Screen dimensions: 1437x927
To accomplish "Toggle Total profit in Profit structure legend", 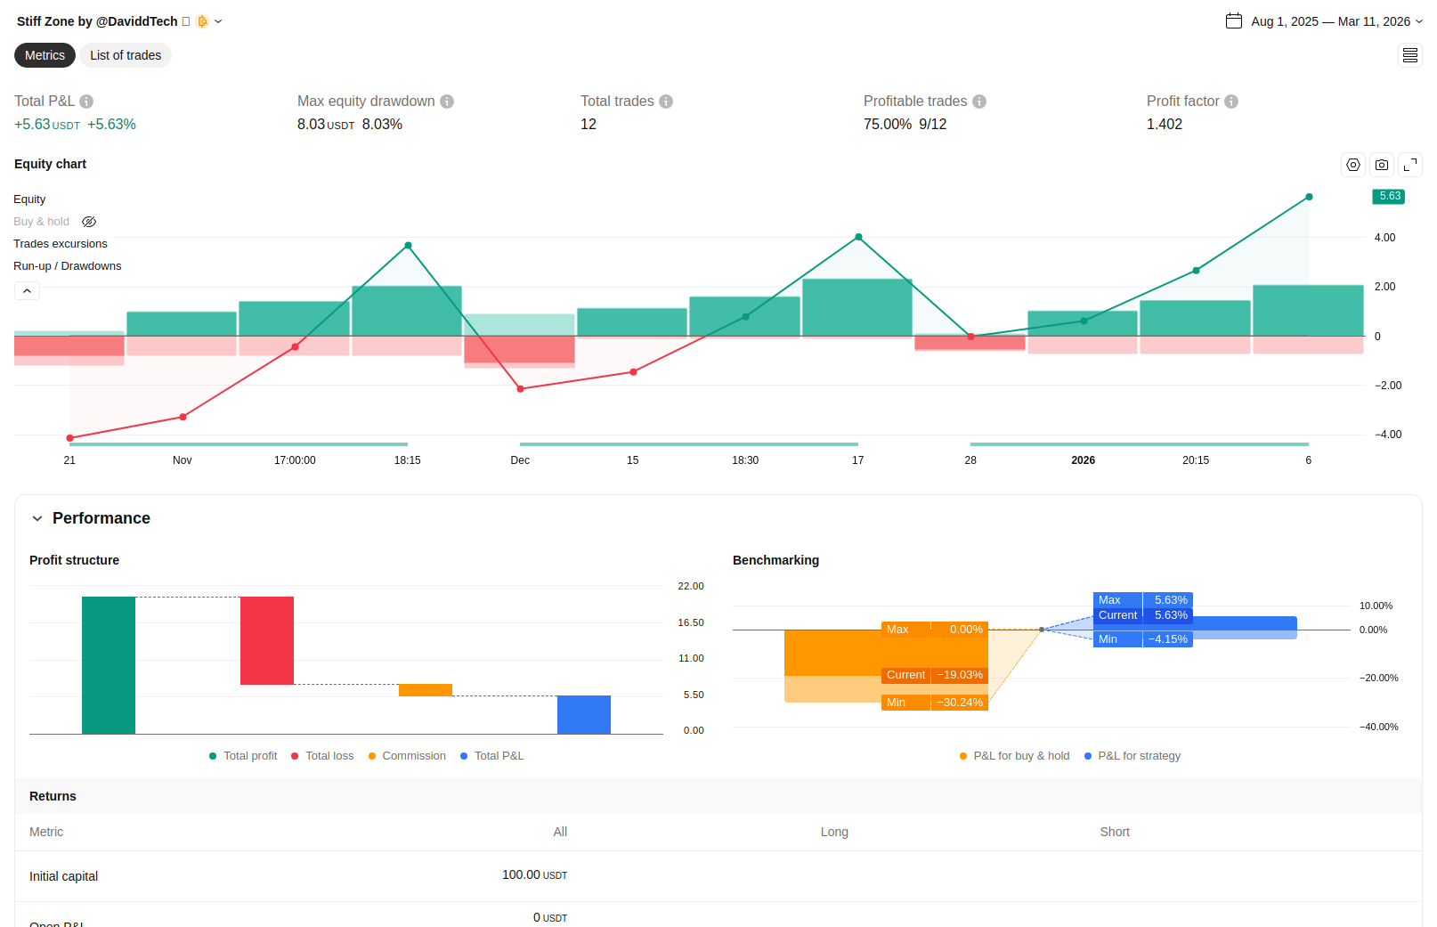I will point(243,756).
